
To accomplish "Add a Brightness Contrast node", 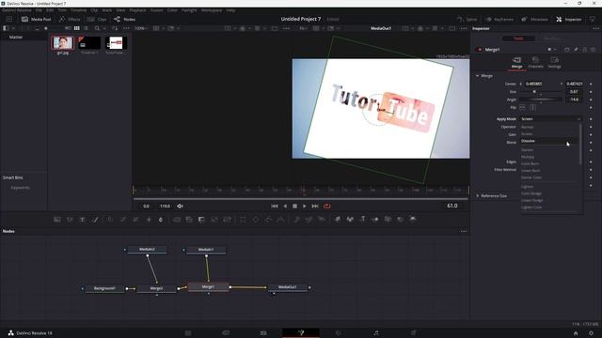I will pyautogui.click(x=149, y=220).
